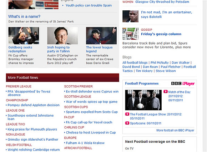
Task: Open gossip column newspapers thumbnail
Action: click(130, 34)
